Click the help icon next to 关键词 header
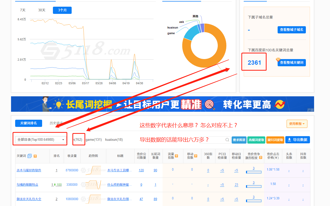This screenshot has width=330, height=206. click(35, 156)
